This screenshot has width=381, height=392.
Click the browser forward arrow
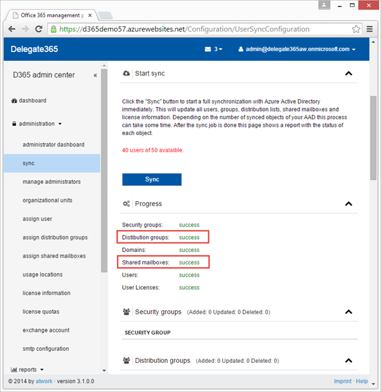point(25,29)
